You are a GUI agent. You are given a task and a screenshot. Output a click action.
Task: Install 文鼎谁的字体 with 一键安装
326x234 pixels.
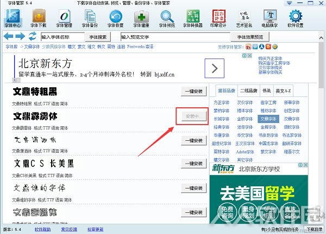pos(194,188)
